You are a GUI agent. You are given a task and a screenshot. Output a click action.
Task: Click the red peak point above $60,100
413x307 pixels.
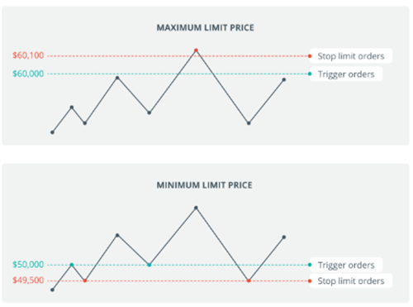click(196, 50)
